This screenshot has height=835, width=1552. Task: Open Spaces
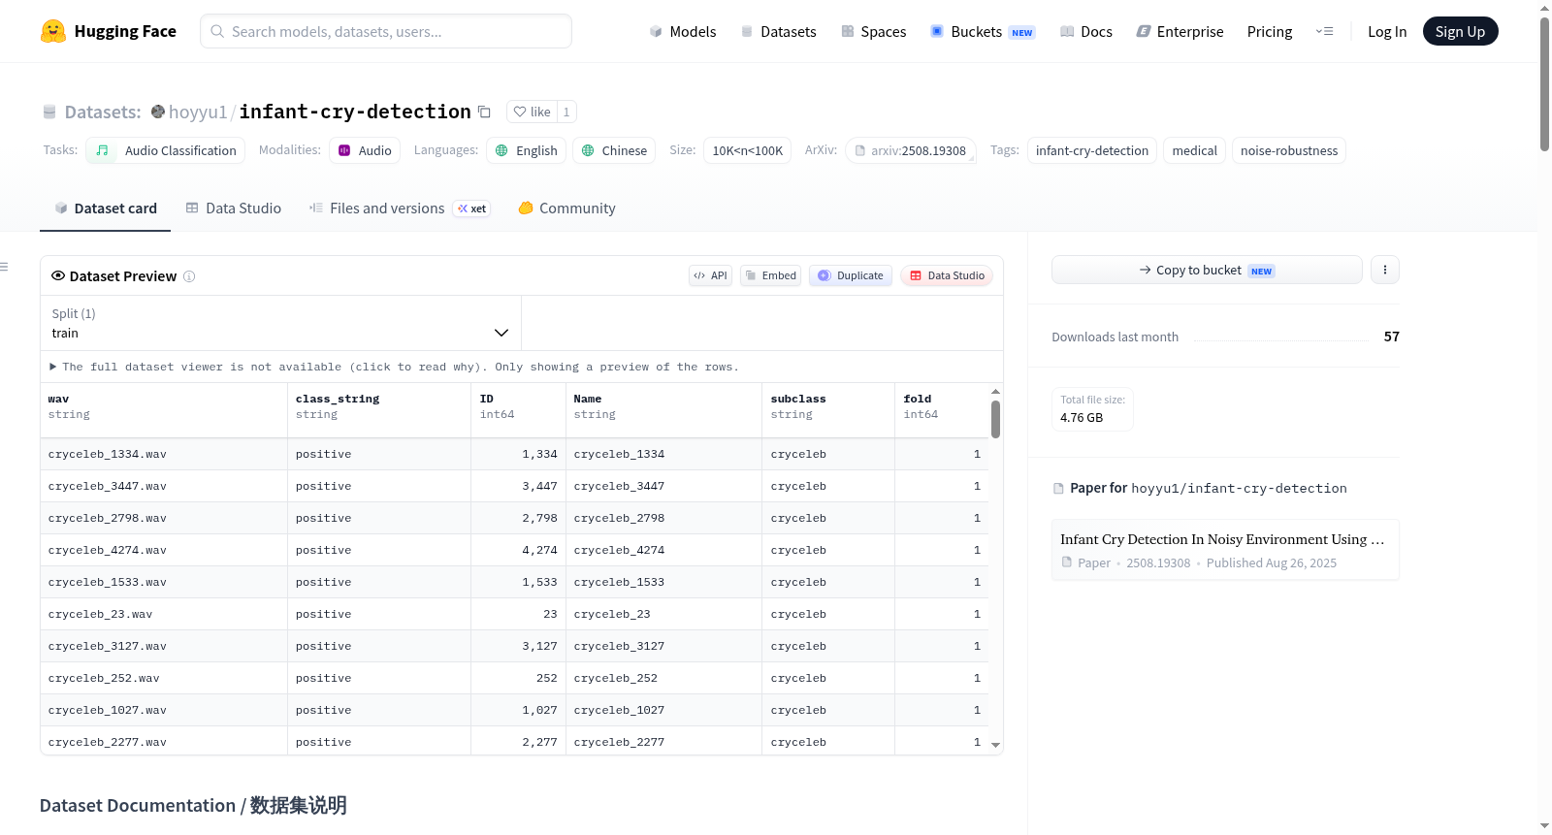coord(874,31)
